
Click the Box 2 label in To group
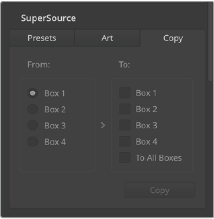[x=146, y=109]
